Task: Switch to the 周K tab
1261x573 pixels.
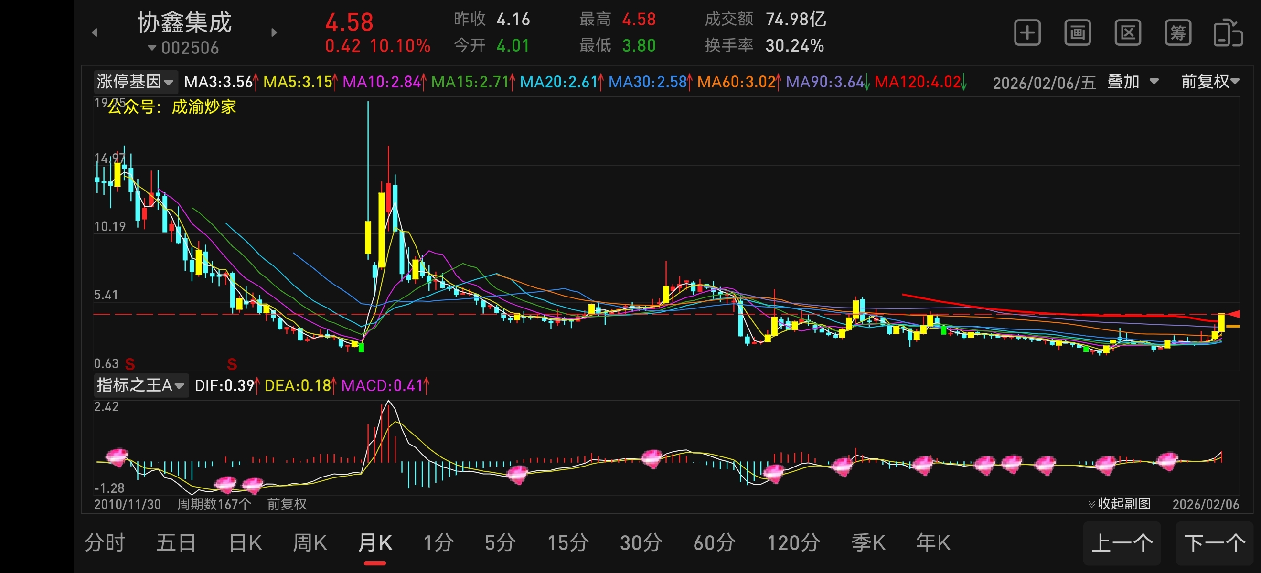Action: click(310, 542)
